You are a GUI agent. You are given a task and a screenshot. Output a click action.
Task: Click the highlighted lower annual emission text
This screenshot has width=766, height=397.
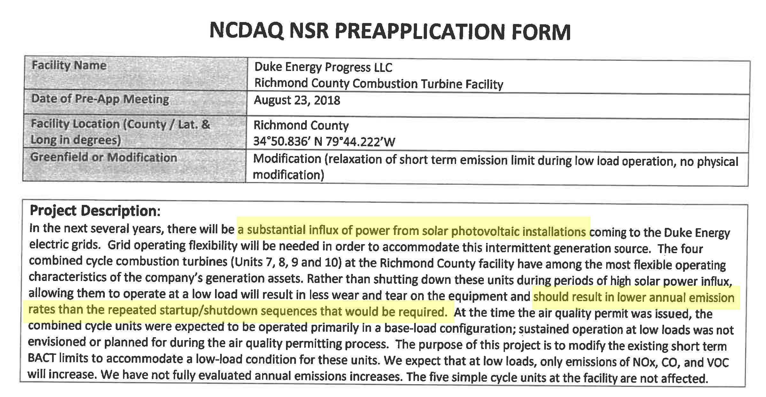[x=633, y=297]
